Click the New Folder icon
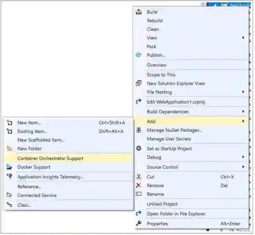255x235 pixels. [x=9, y=148]
